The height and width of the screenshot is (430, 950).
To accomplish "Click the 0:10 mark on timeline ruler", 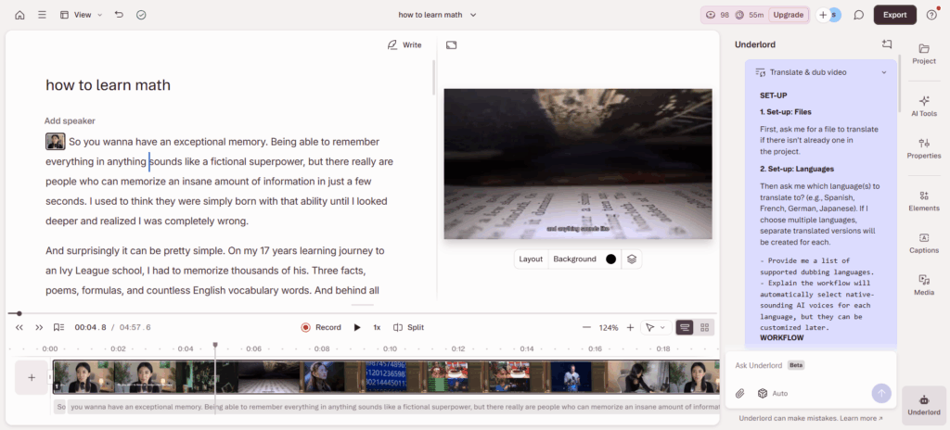I will click(x=390, y=348).
